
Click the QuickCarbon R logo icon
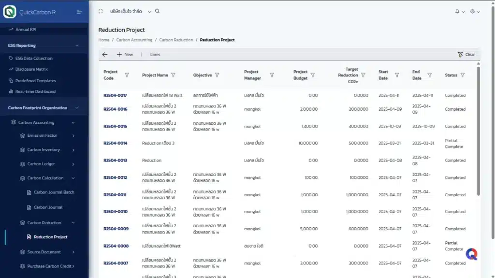[x=10, y=12]
